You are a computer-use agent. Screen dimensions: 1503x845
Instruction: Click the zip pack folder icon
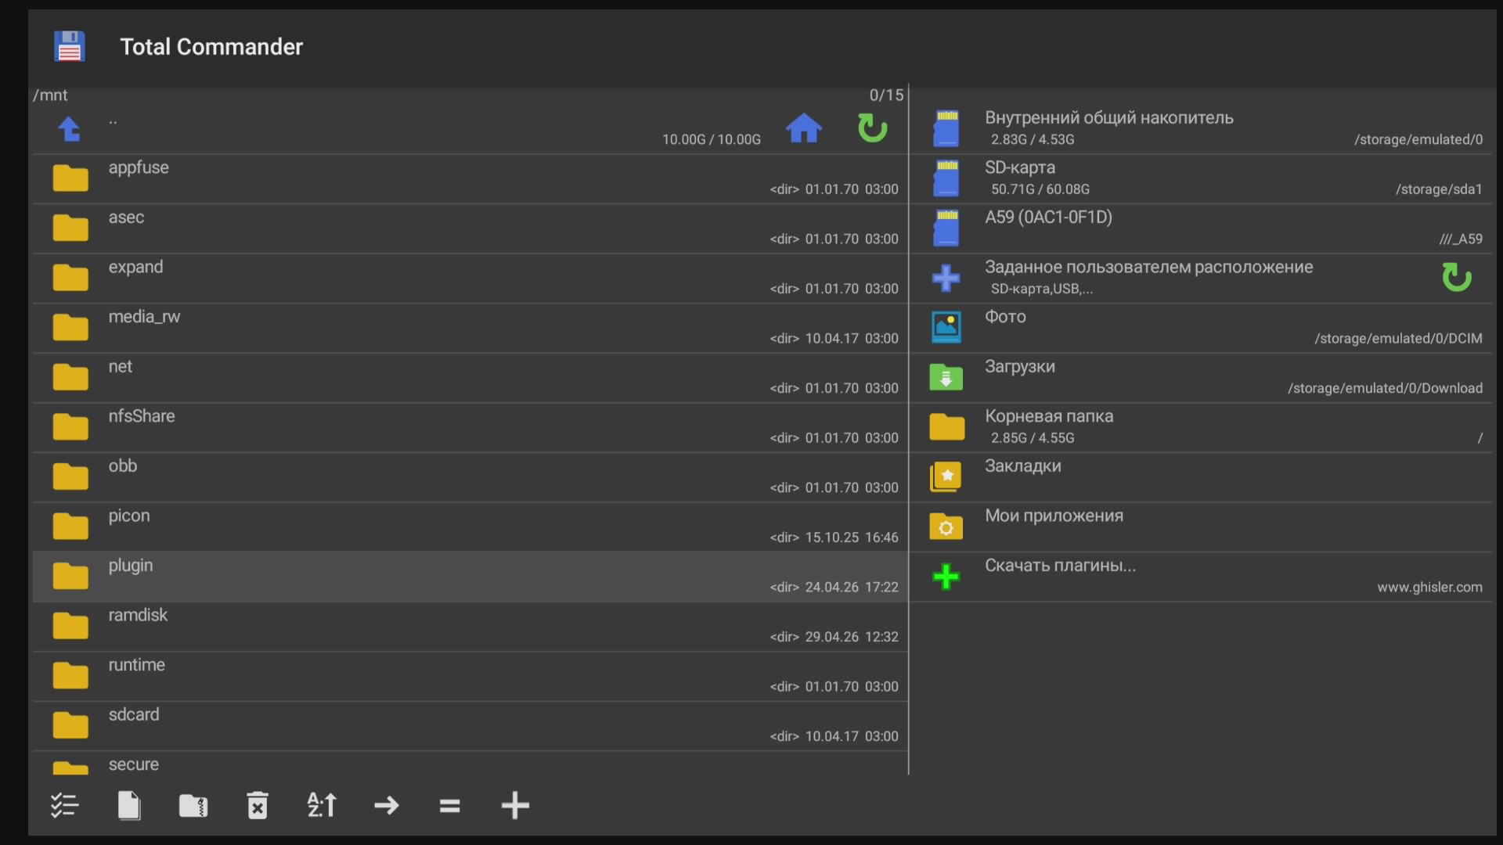tap(193, 805)
